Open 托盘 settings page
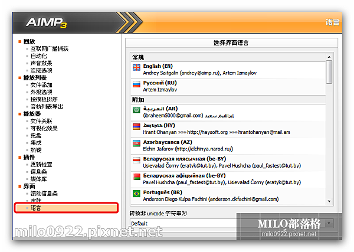The width and height of the screenshot is (354, 252). [36, 136]
